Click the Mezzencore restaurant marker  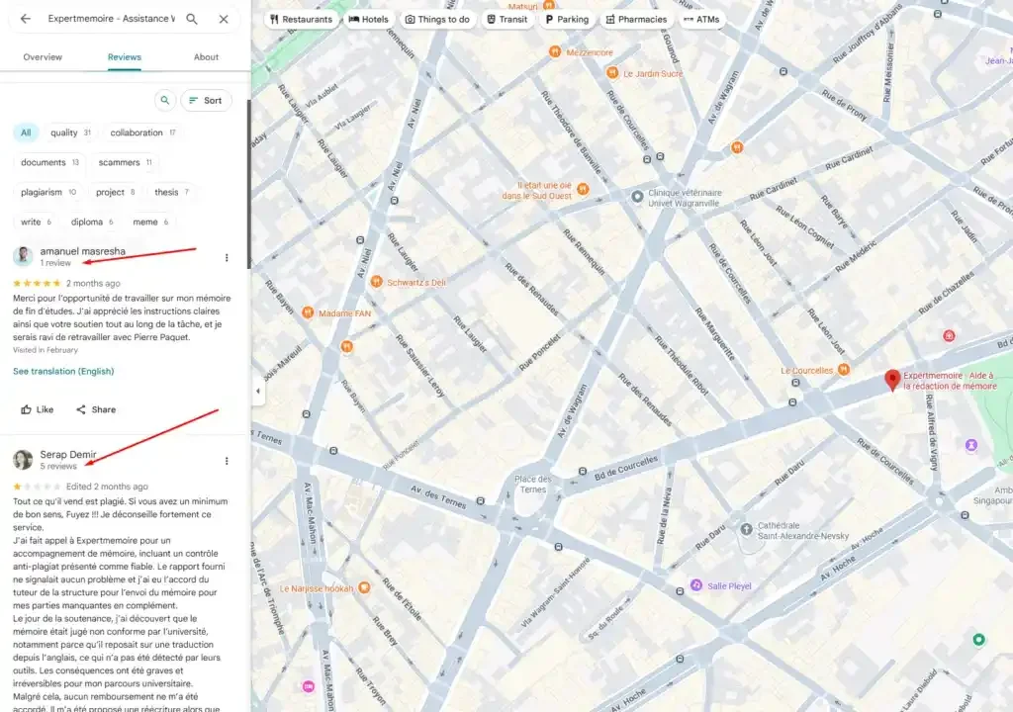pos(555,51)
